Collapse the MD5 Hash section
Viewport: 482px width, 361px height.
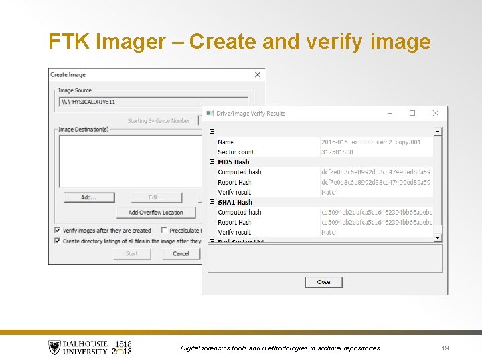pyautogui.click(x=212, y=162)
